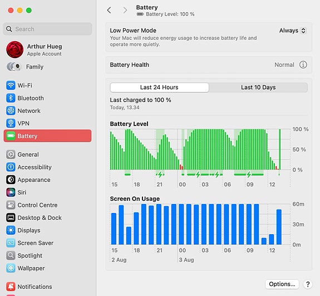Click the Battery Health info icon
The width and height of the screenshot is (320, 296).
303,65
